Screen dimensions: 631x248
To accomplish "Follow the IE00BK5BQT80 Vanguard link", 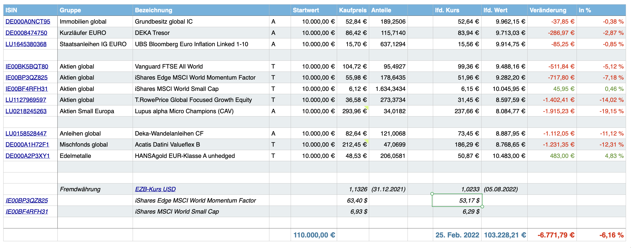I will click(x=27, y=67).
